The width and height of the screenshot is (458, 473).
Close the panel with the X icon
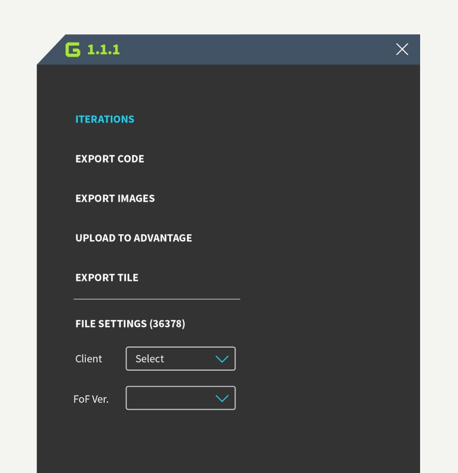402,49
